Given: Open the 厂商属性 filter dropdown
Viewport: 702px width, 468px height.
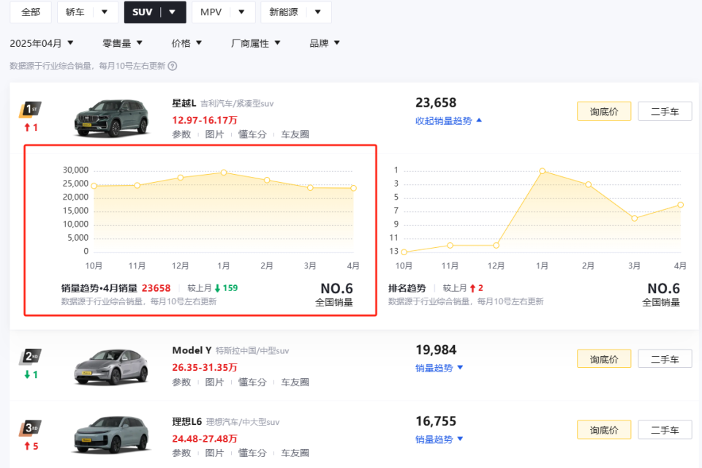Looking at the screenshot, I should (256, 43).
